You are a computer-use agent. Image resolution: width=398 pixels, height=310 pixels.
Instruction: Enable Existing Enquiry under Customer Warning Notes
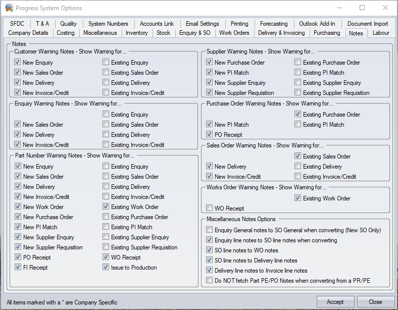[106, 63]
